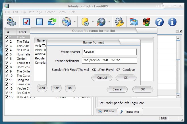Expand the dropdown arrow beside the database icon
Screen dimensions: 187x124
tap(93, 22)
